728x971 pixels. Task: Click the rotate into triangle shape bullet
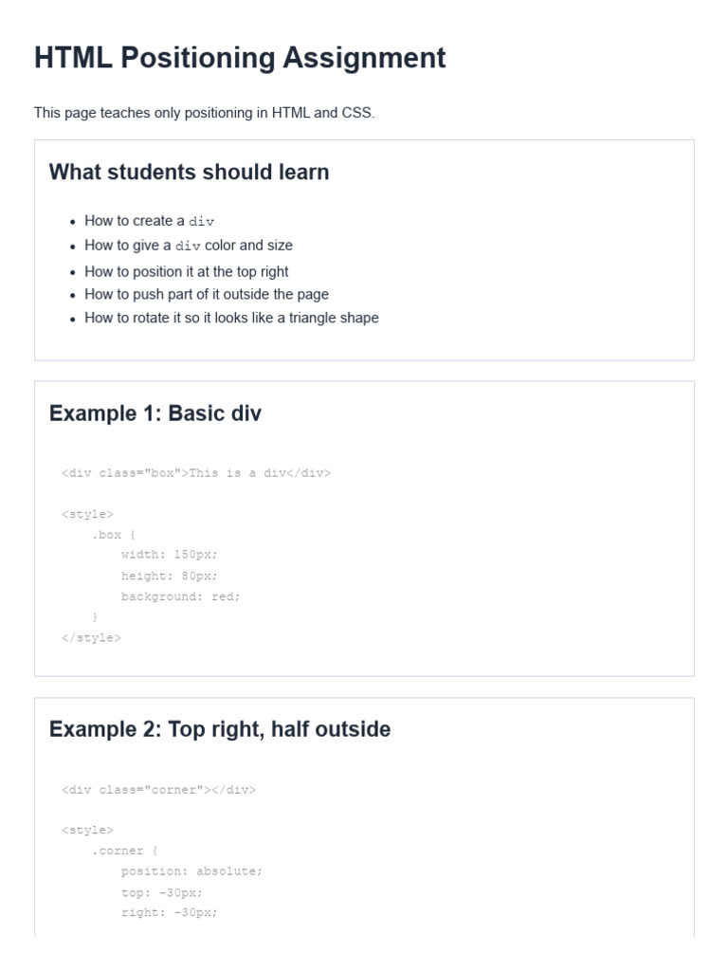231,318
